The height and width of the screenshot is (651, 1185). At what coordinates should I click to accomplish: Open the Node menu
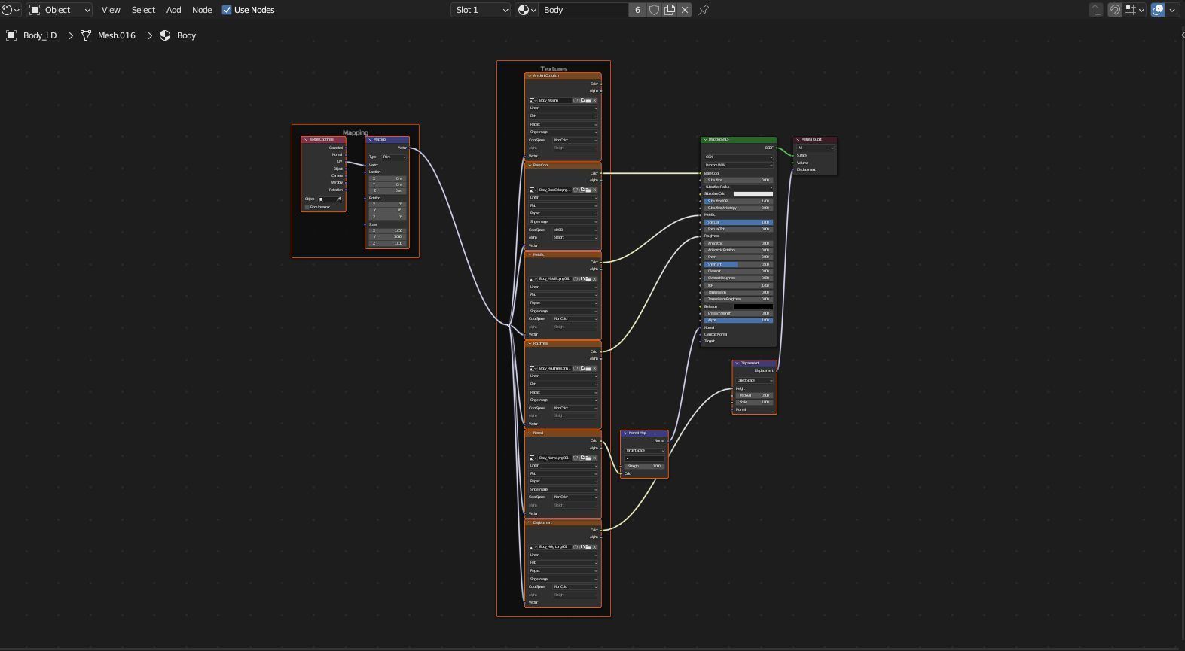tap(202, 10)
